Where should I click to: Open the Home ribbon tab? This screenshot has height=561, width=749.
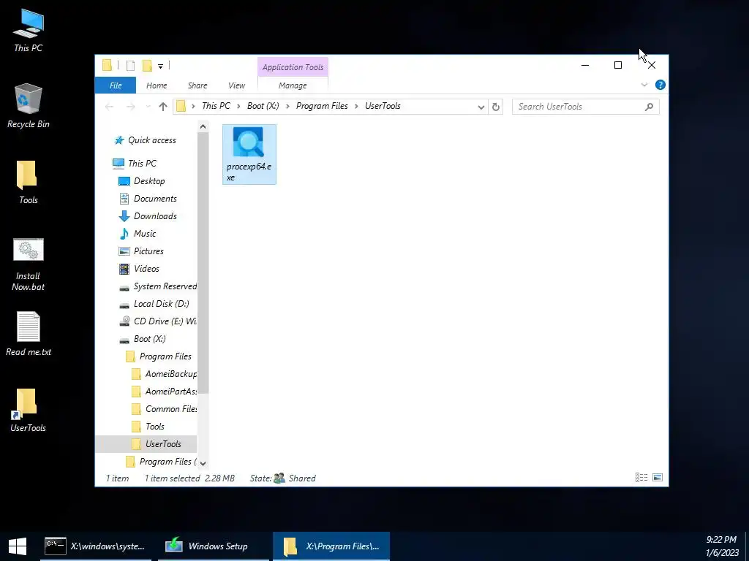157,85
